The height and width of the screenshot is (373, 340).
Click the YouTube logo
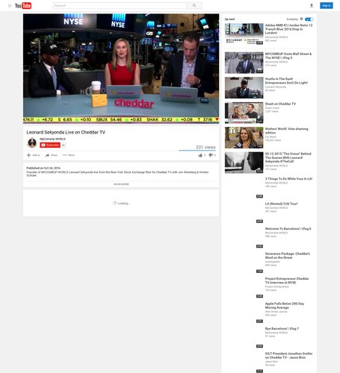pyautogui.click(x=23, y=5)
